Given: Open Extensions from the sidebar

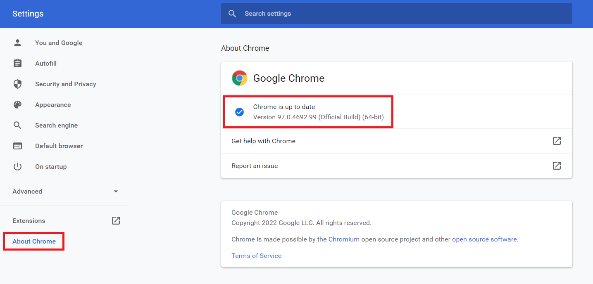Looking at the screenshot, I should click(x=29, y=220).
